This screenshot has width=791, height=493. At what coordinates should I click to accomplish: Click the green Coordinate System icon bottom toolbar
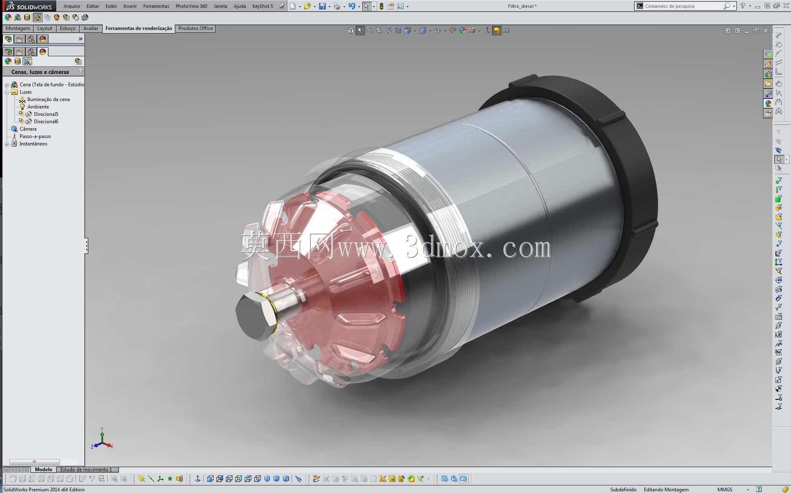pos(160,479)
